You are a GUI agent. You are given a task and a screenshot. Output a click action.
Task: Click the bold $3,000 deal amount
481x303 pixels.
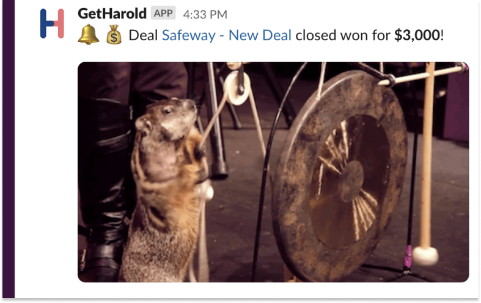click(417, 35)
